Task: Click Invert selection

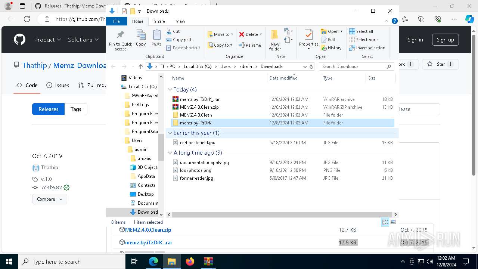Action: click(x=367, y=48)
